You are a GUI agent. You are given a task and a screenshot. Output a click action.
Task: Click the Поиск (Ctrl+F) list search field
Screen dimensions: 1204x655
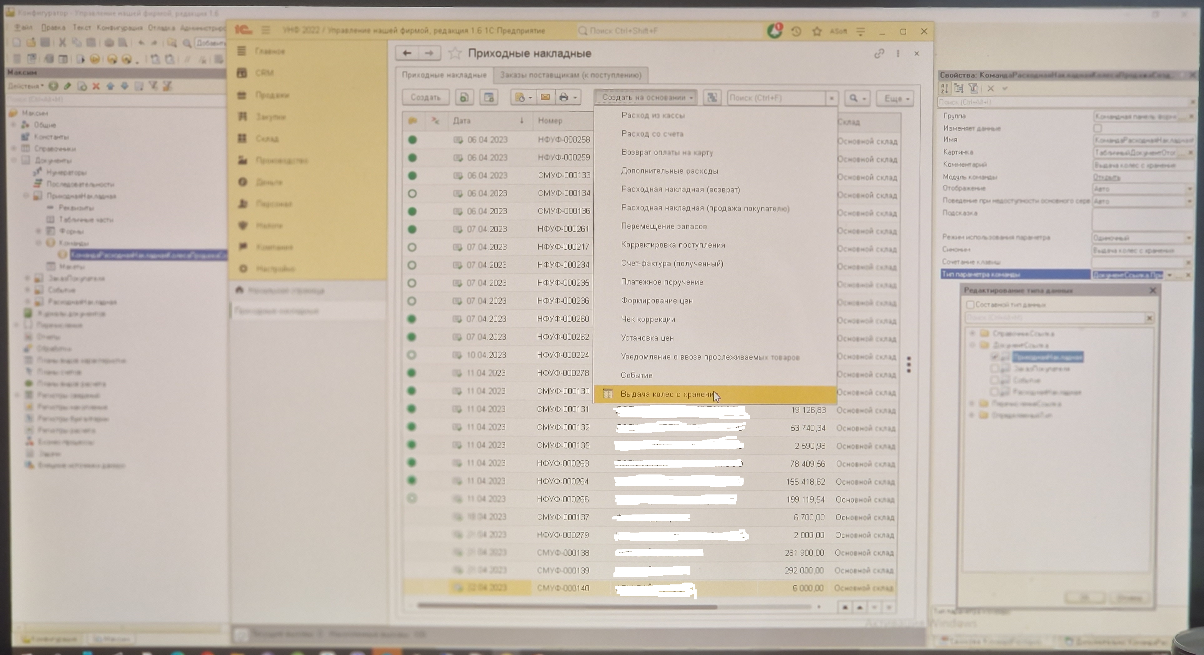[x=776, y=98]
